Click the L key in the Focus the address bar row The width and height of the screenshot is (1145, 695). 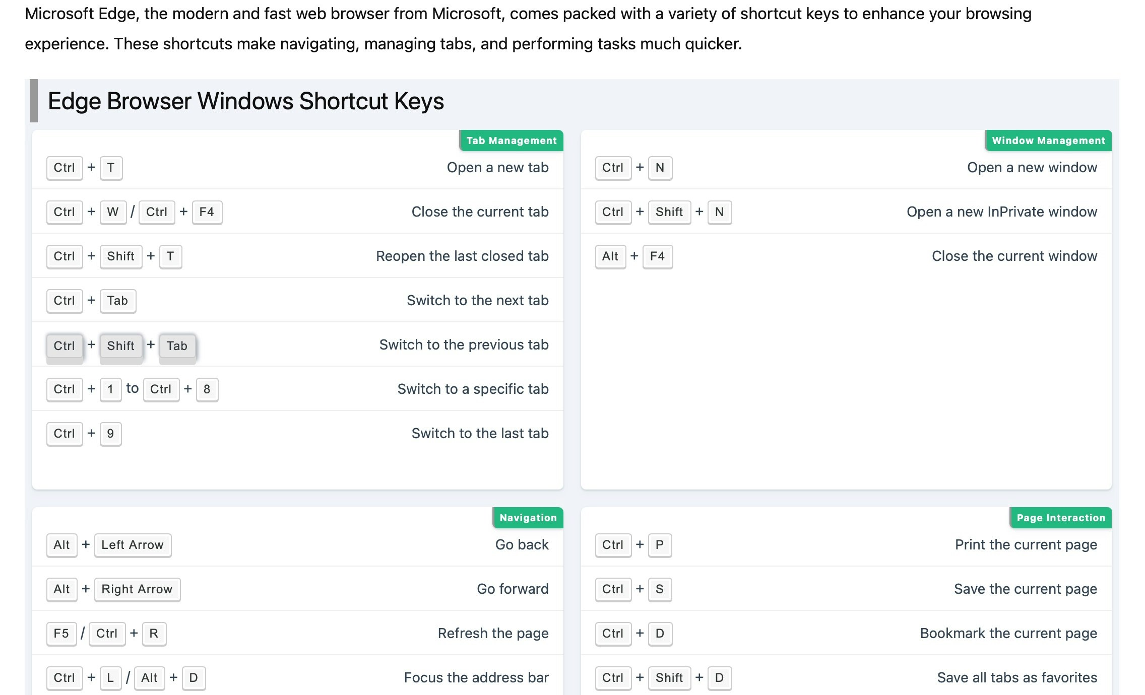coord(110,678)
